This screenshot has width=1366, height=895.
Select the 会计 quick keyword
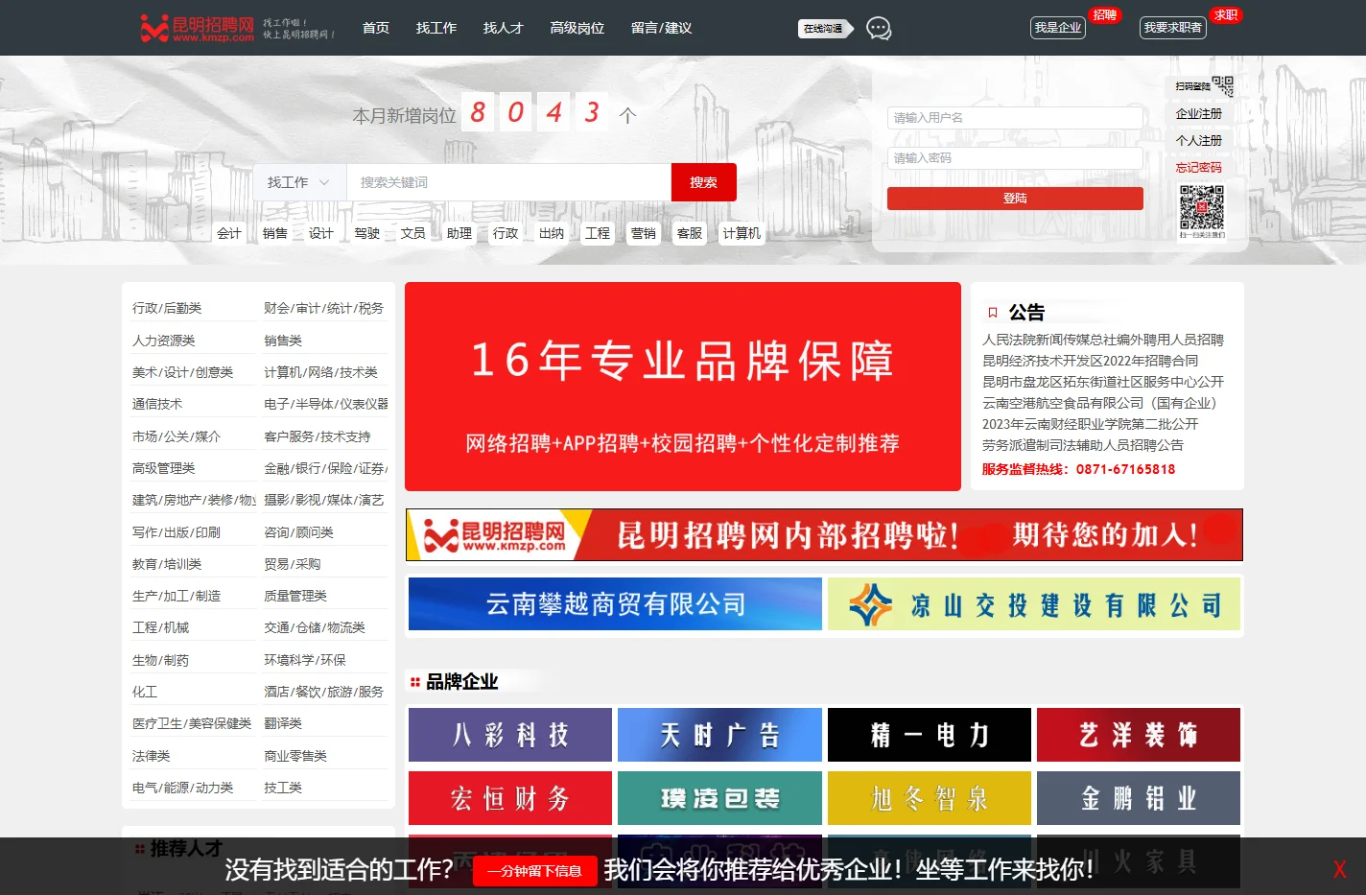pos(229,233)
